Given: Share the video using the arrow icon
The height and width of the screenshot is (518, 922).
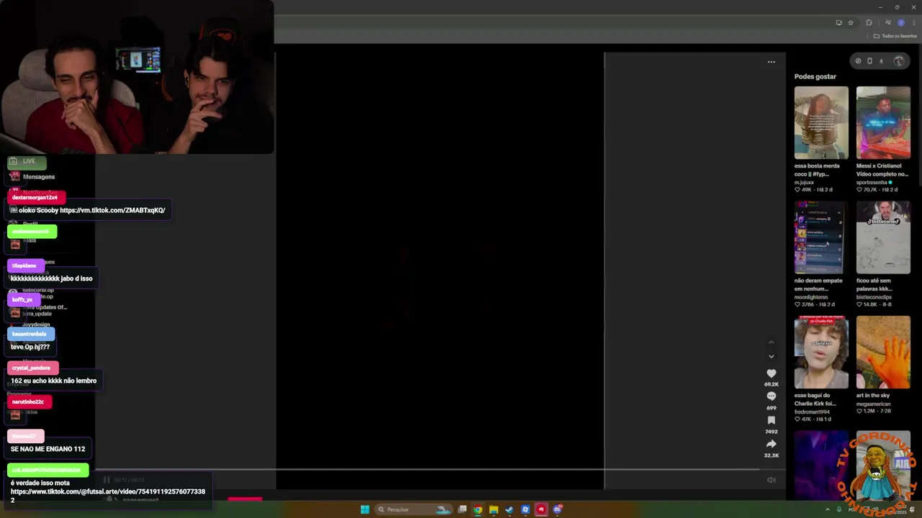Looking at the screenshot, I should pos(771,444).
